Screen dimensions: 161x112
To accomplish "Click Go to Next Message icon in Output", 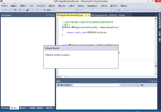I will [133, 85].
